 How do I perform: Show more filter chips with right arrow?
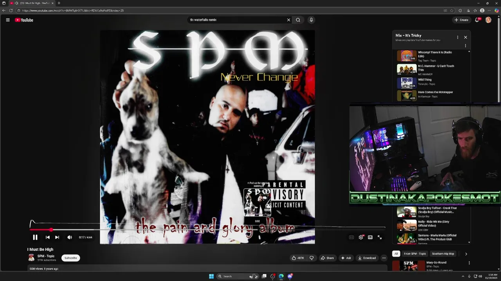(466, 254)
